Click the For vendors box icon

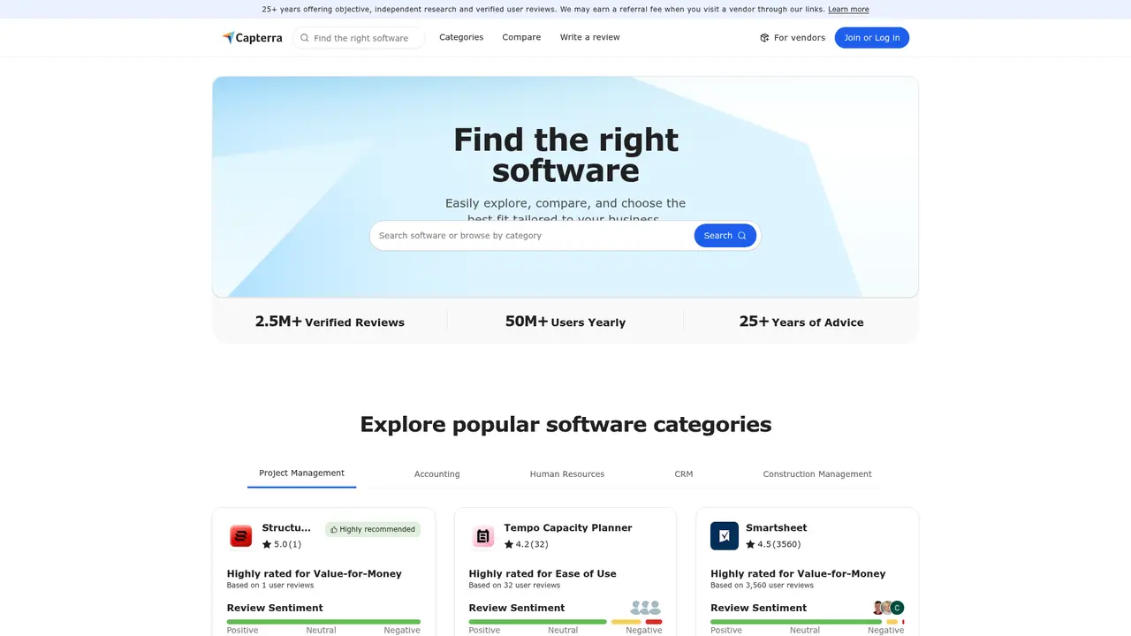764,38
